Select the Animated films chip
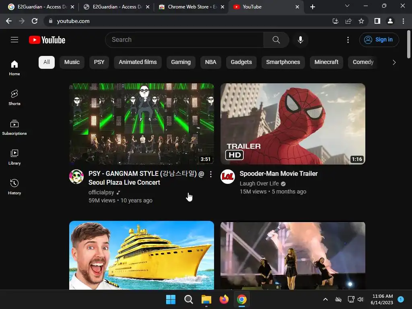This screenshot has height=309, width=412. tap(138, 62)
